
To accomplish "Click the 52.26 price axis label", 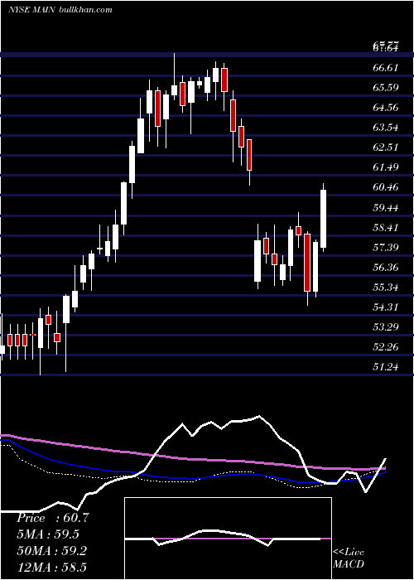I will coord(386,347).
